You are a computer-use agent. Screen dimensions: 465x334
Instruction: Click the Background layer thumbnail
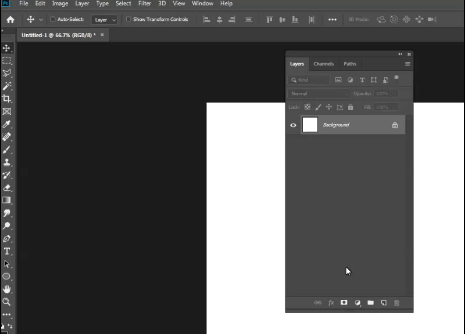pos(310,125)
